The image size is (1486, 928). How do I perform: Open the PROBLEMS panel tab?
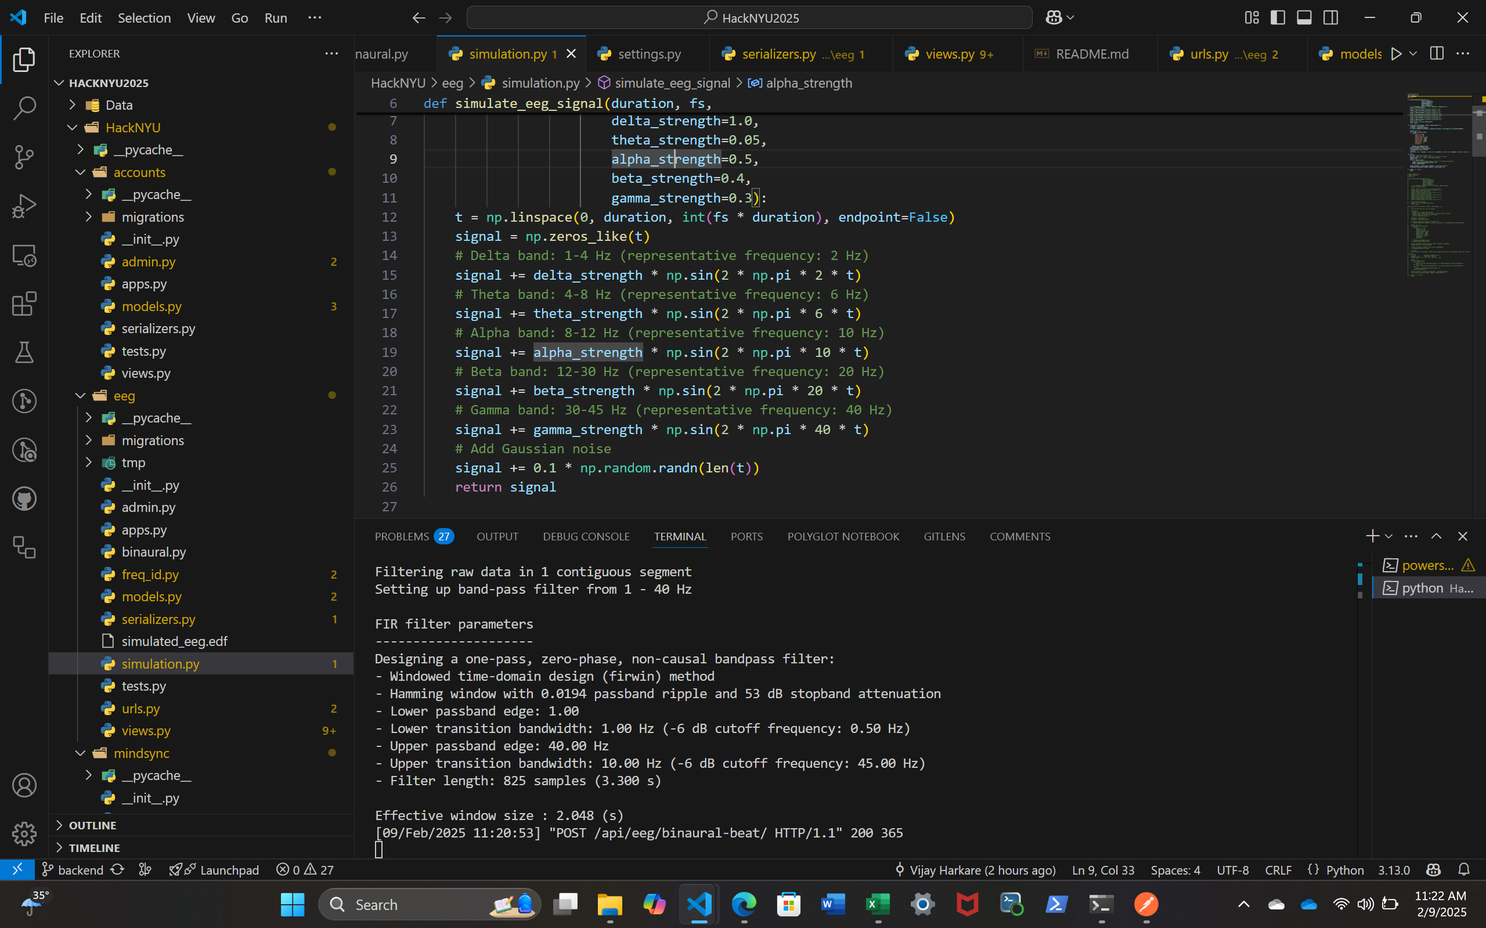pyautogui.click(x=402, y=536)
